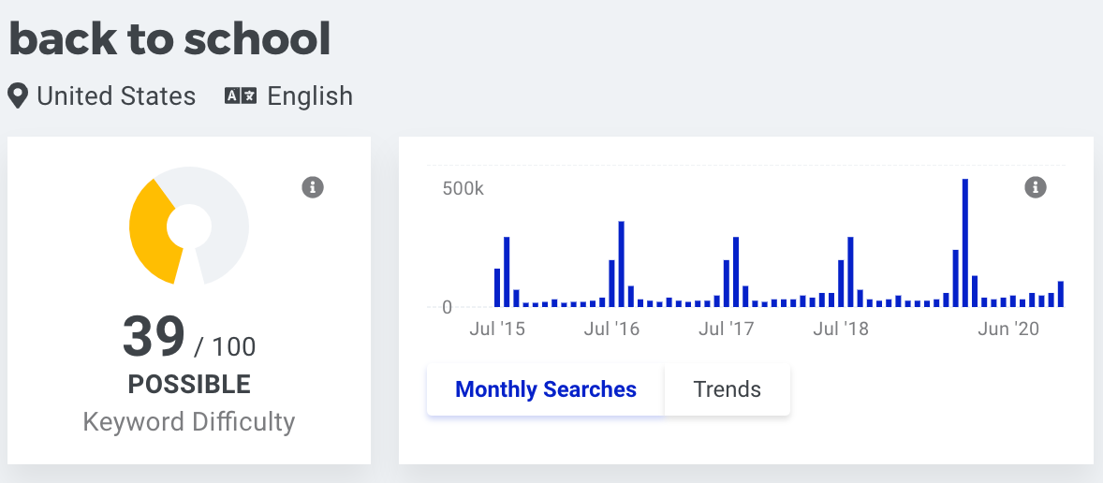Switch to the Trends tab

click(728, 388)
